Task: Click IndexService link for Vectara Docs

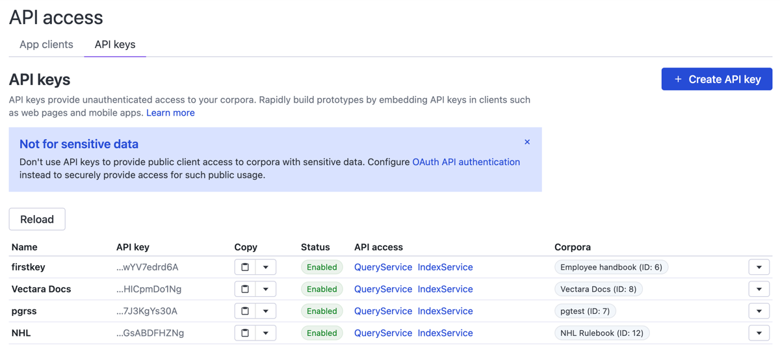Action: click(x=445, y=289)
